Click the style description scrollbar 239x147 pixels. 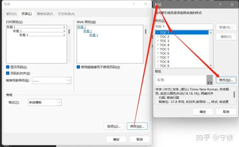click(x=234, y=95)
